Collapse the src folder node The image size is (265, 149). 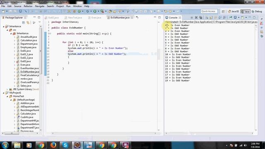tap(7, 30)
